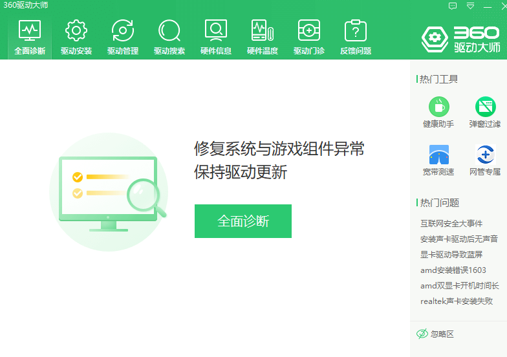
Task: Open the title bar dropdown menu
Action: click(470, 6)
